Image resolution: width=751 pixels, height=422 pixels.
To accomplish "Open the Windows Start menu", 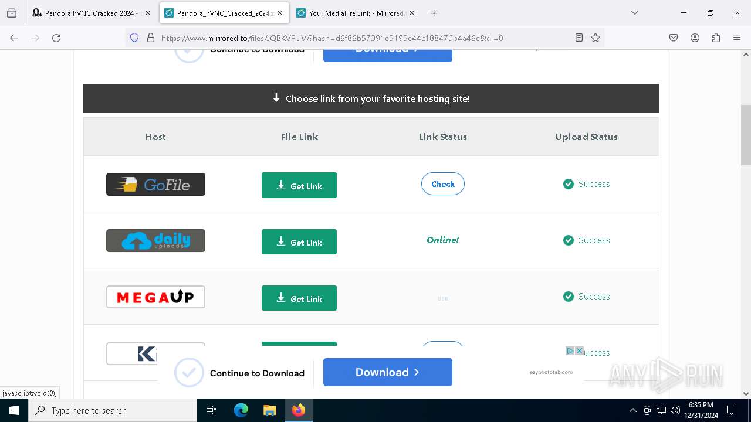I will pos(14,410).
